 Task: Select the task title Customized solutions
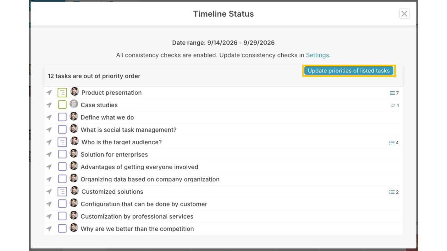click(x=112, y=192)
